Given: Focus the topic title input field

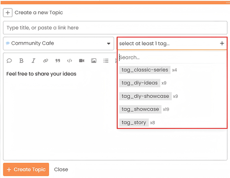Looking at the screenshot, I should 115,28.
